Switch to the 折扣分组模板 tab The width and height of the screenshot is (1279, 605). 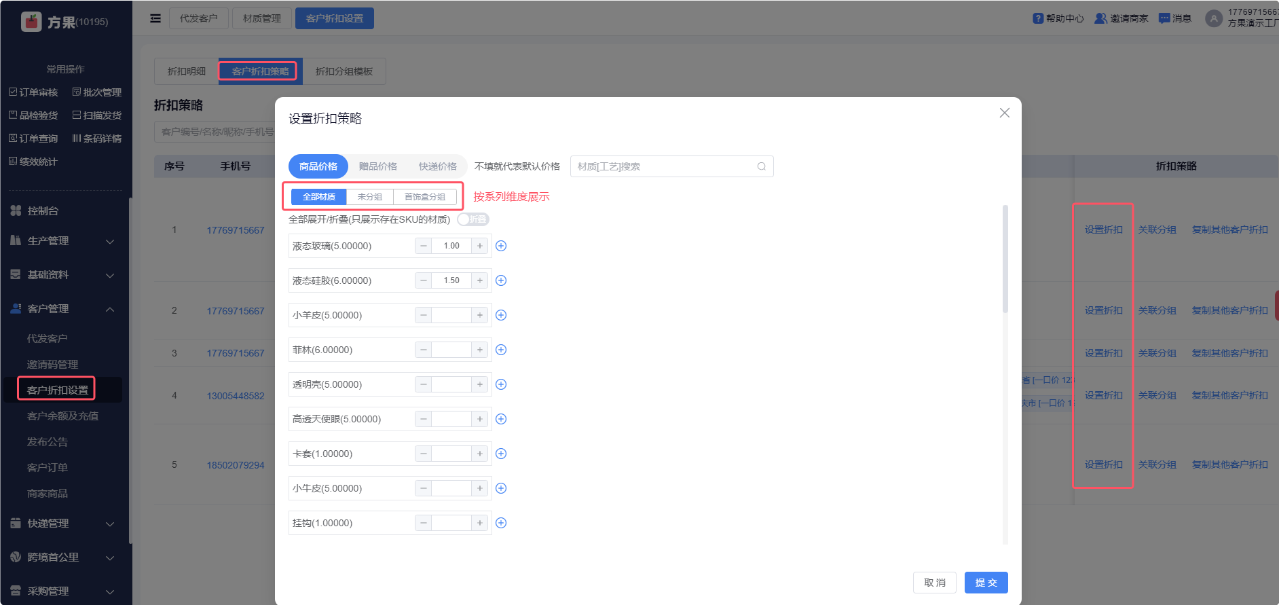[x=344, y=71]
